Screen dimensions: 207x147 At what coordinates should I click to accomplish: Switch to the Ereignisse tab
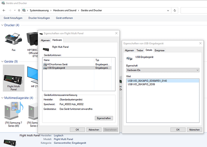click(x=159, y=50)
